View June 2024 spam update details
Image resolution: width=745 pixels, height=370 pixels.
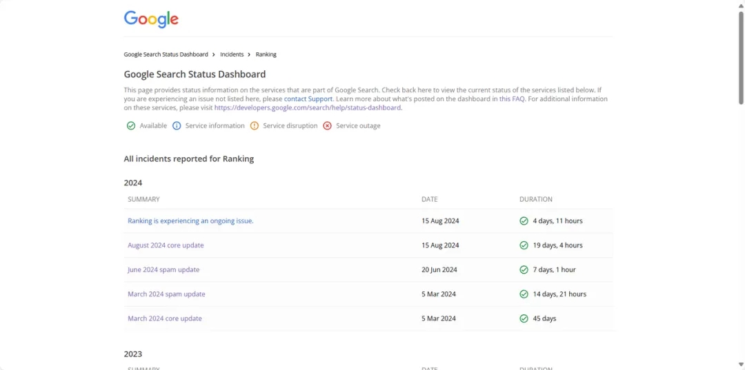163,270
